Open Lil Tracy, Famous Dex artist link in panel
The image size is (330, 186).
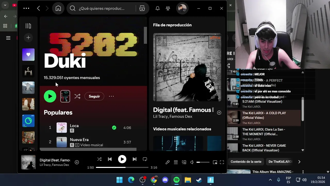click(x=173, y=117)
